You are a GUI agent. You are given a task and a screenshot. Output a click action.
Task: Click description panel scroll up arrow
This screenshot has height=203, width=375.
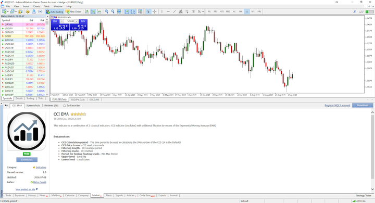[372, 112]
